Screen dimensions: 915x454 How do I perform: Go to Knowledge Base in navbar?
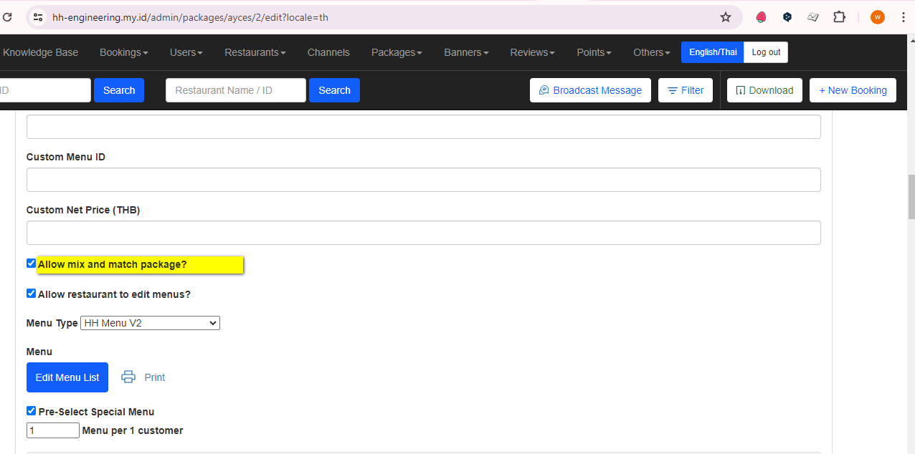(x=41, y=52)
